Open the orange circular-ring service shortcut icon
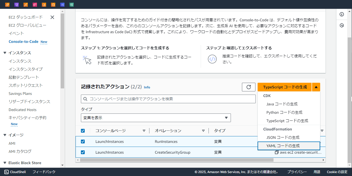The image size is (352, 176). coord(53,5)
